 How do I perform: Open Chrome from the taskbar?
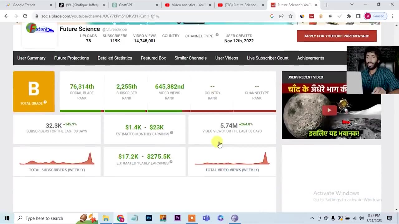pos(120,218)
